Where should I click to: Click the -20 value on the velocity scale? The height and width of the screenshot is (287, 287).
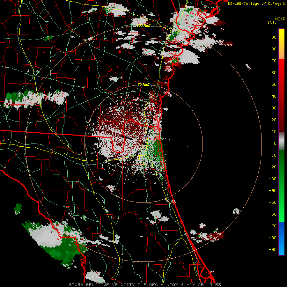(x=273, y=167)
